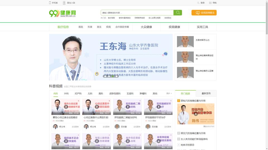Switch to the 最新发布 tab

coord(206,93)
